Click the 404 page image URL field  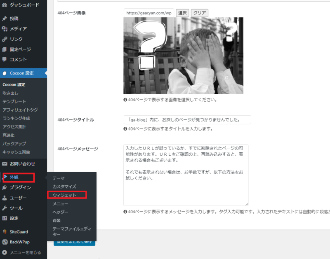point(148,13)
